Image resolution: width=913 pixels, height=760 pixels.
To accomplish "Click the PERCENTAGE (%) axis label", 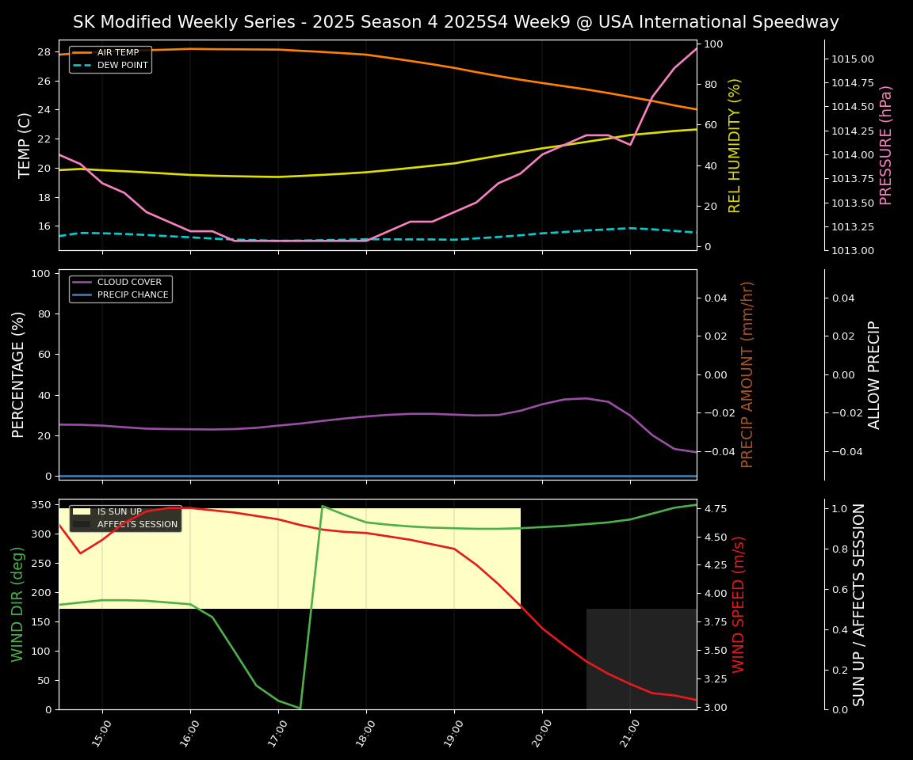I will click(19, 374).
